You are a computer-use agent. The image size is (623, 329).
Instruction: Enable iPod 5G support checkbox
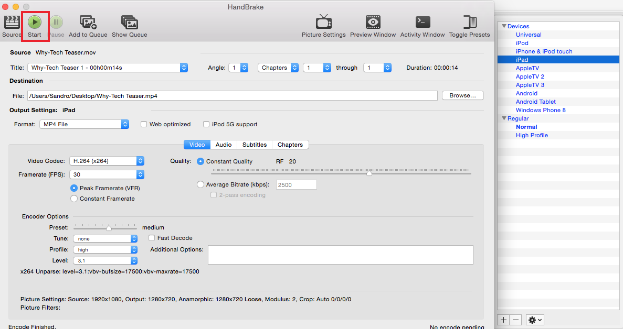pyautogui.click(x=206, y=124)
